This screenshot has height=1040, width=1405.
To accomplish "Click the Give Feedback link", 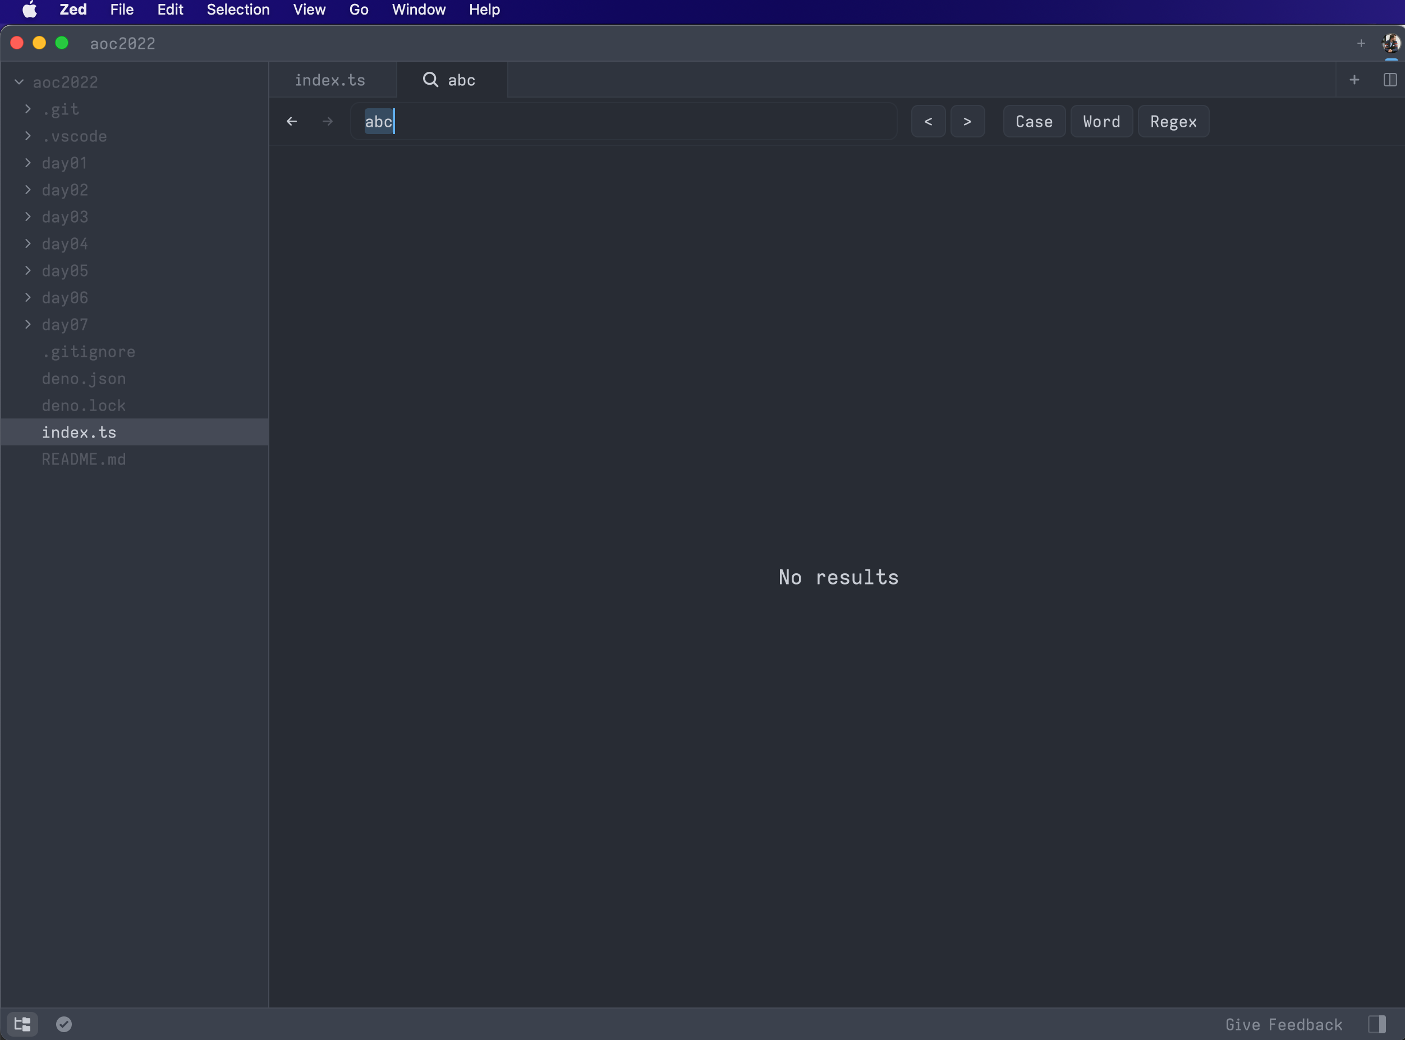I will point(1283,1024).
